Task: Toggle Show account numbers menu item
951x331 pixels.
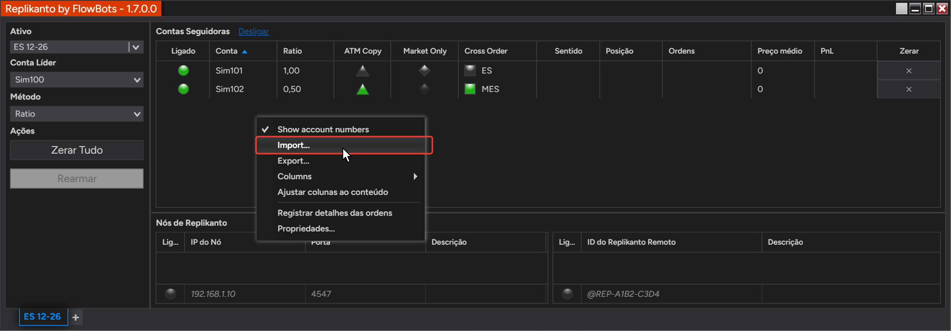Action: click(x=340, y=129)
